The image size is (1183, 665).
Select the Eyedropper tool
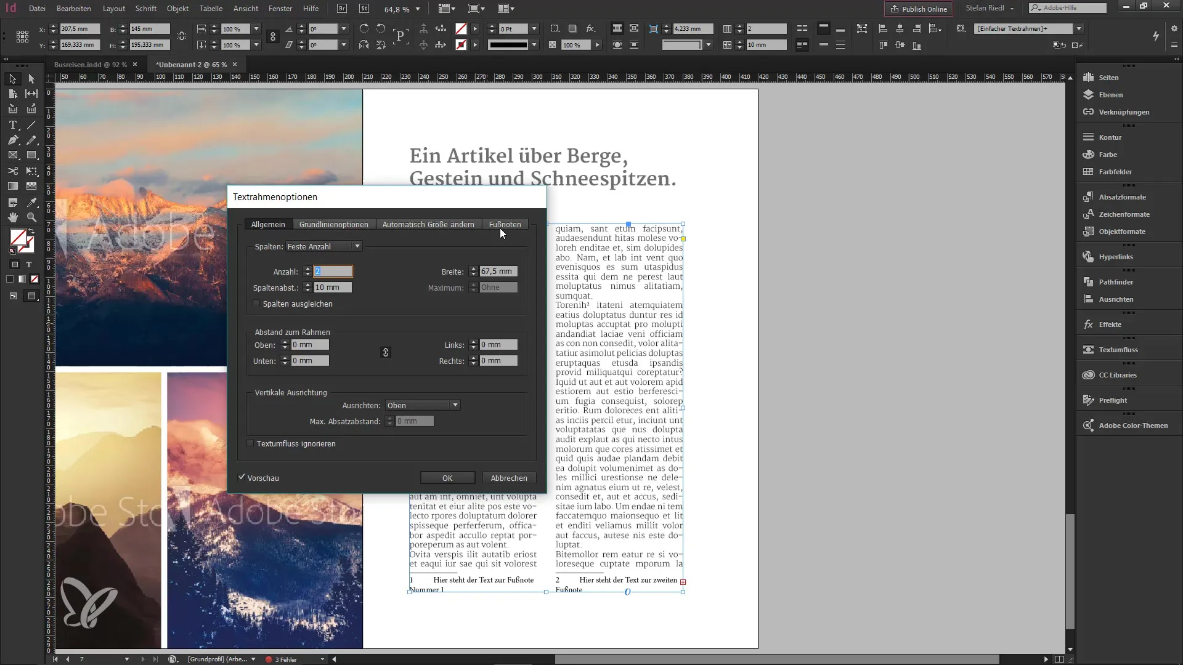click(31, 202)
